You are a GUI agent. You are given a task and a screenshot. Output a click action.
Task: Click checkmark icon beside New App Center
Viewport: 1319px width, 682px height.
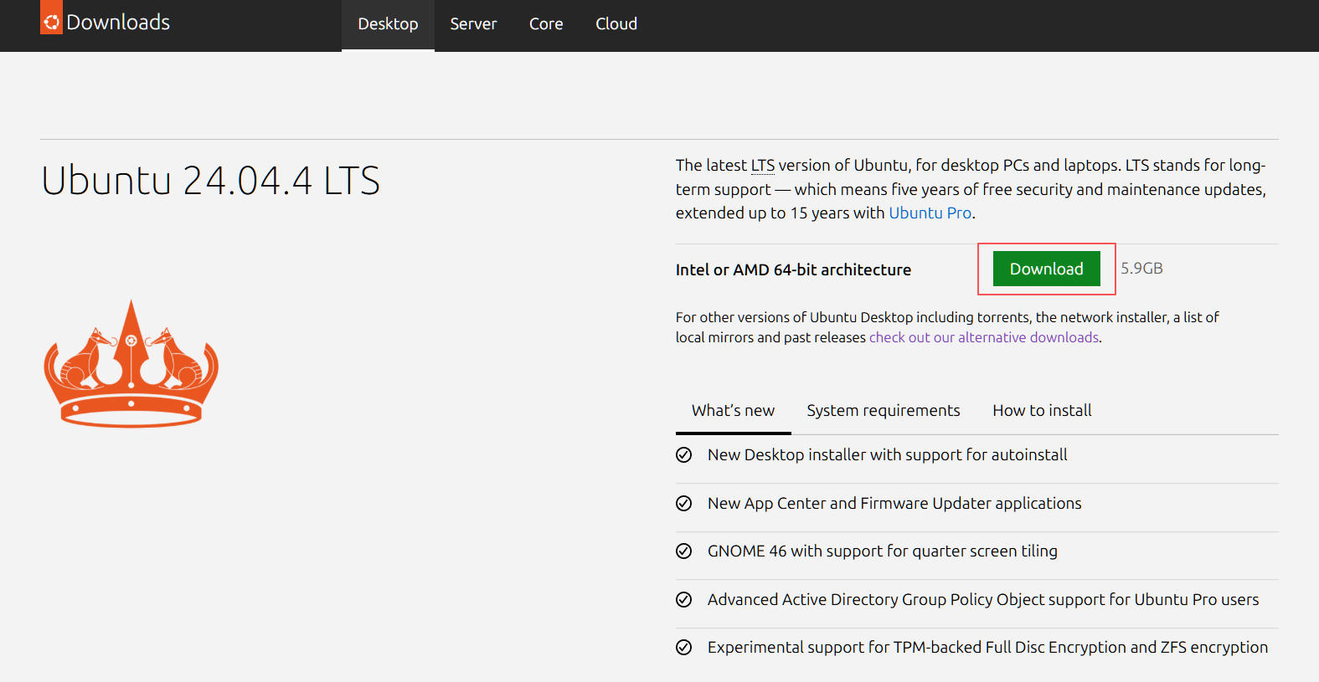pos(684,504)
